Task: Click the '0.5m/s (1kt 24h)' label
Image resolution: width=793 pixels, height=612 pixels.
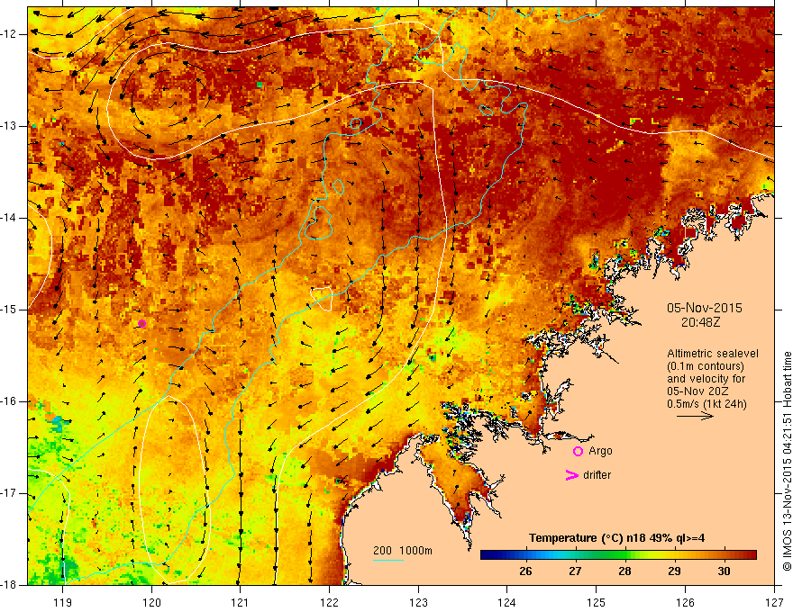Action: (x=706, y=403)
